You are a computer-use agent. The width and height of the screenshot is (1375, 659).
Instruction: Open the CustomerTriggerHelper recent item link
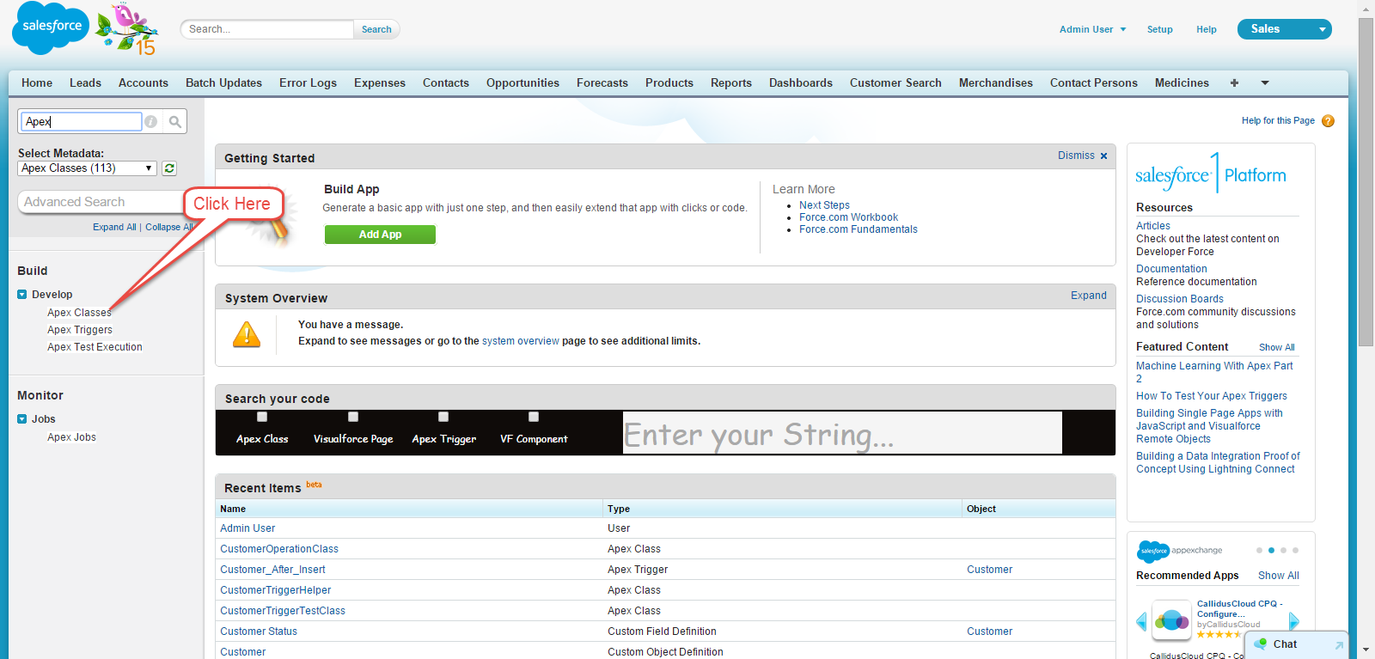pyautogui.click(x=275, y=590)
